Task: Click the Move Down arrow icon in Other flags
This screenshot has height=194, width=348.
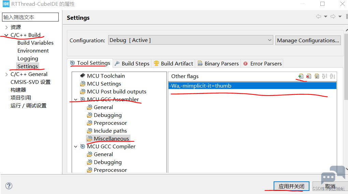Action: 332,76
